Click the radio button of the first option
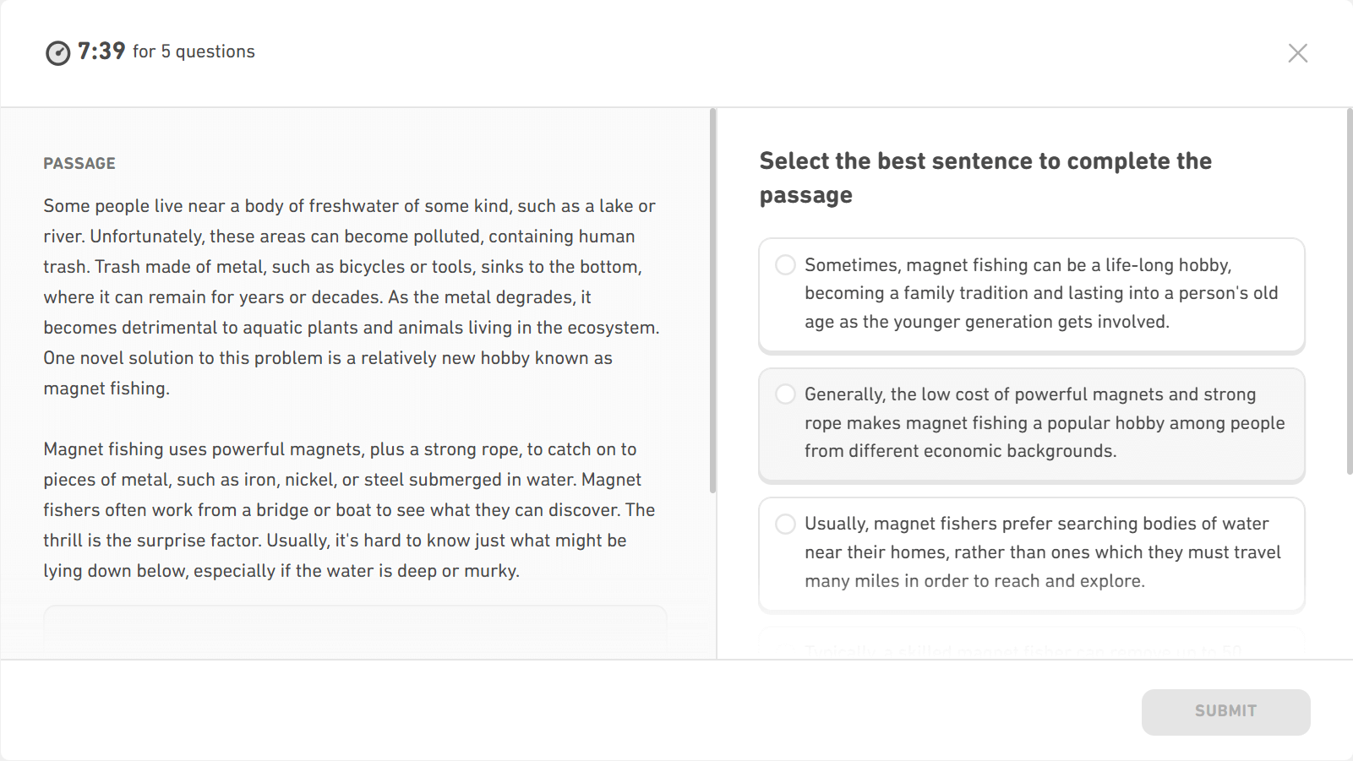This screenshot has width=1353, height=761. tap(785, 264)
